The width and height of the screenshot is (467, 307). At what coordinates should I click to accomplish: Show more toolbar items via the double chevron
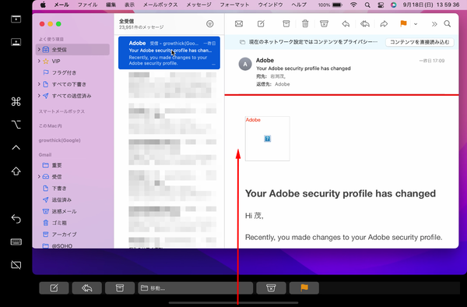click(x=434, y=24)
